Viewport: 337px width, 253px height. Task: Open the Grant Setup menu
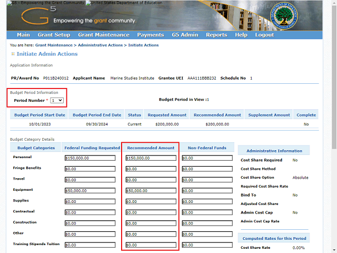coord(54,35)
